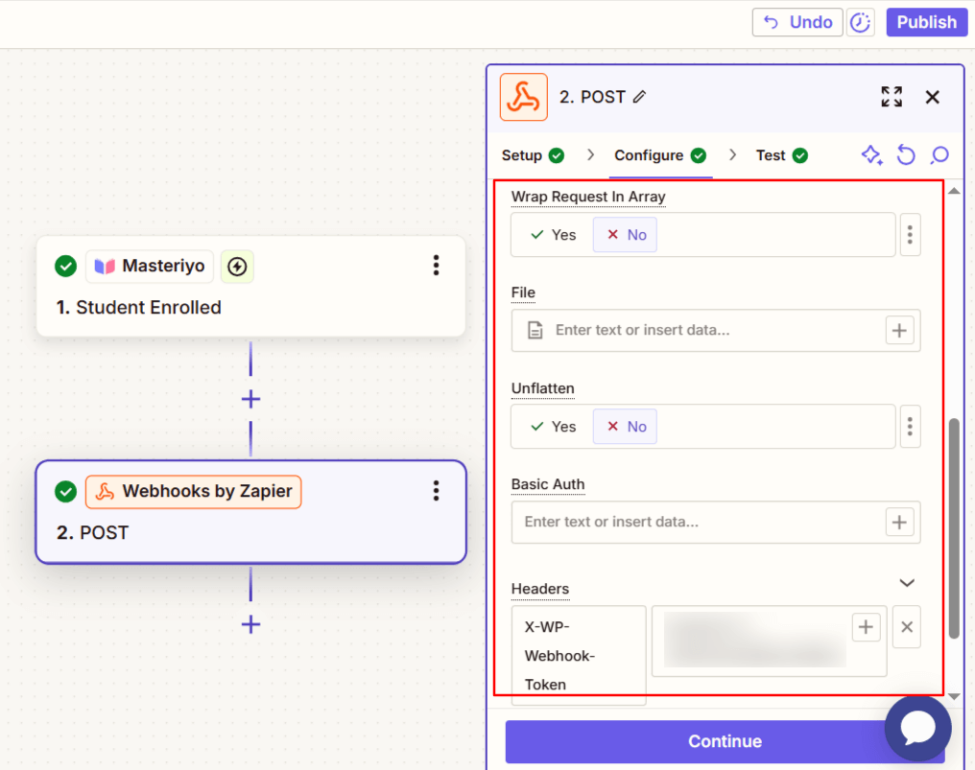Expand the panel to full screen

click(892, 97)
